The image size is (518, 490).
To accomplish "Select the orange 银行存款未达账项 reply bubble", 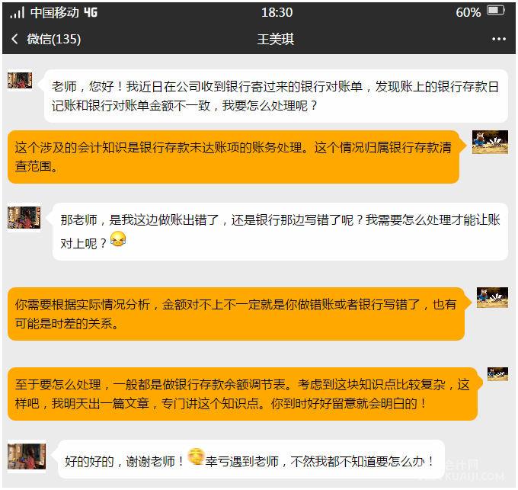I will point(234,157).
